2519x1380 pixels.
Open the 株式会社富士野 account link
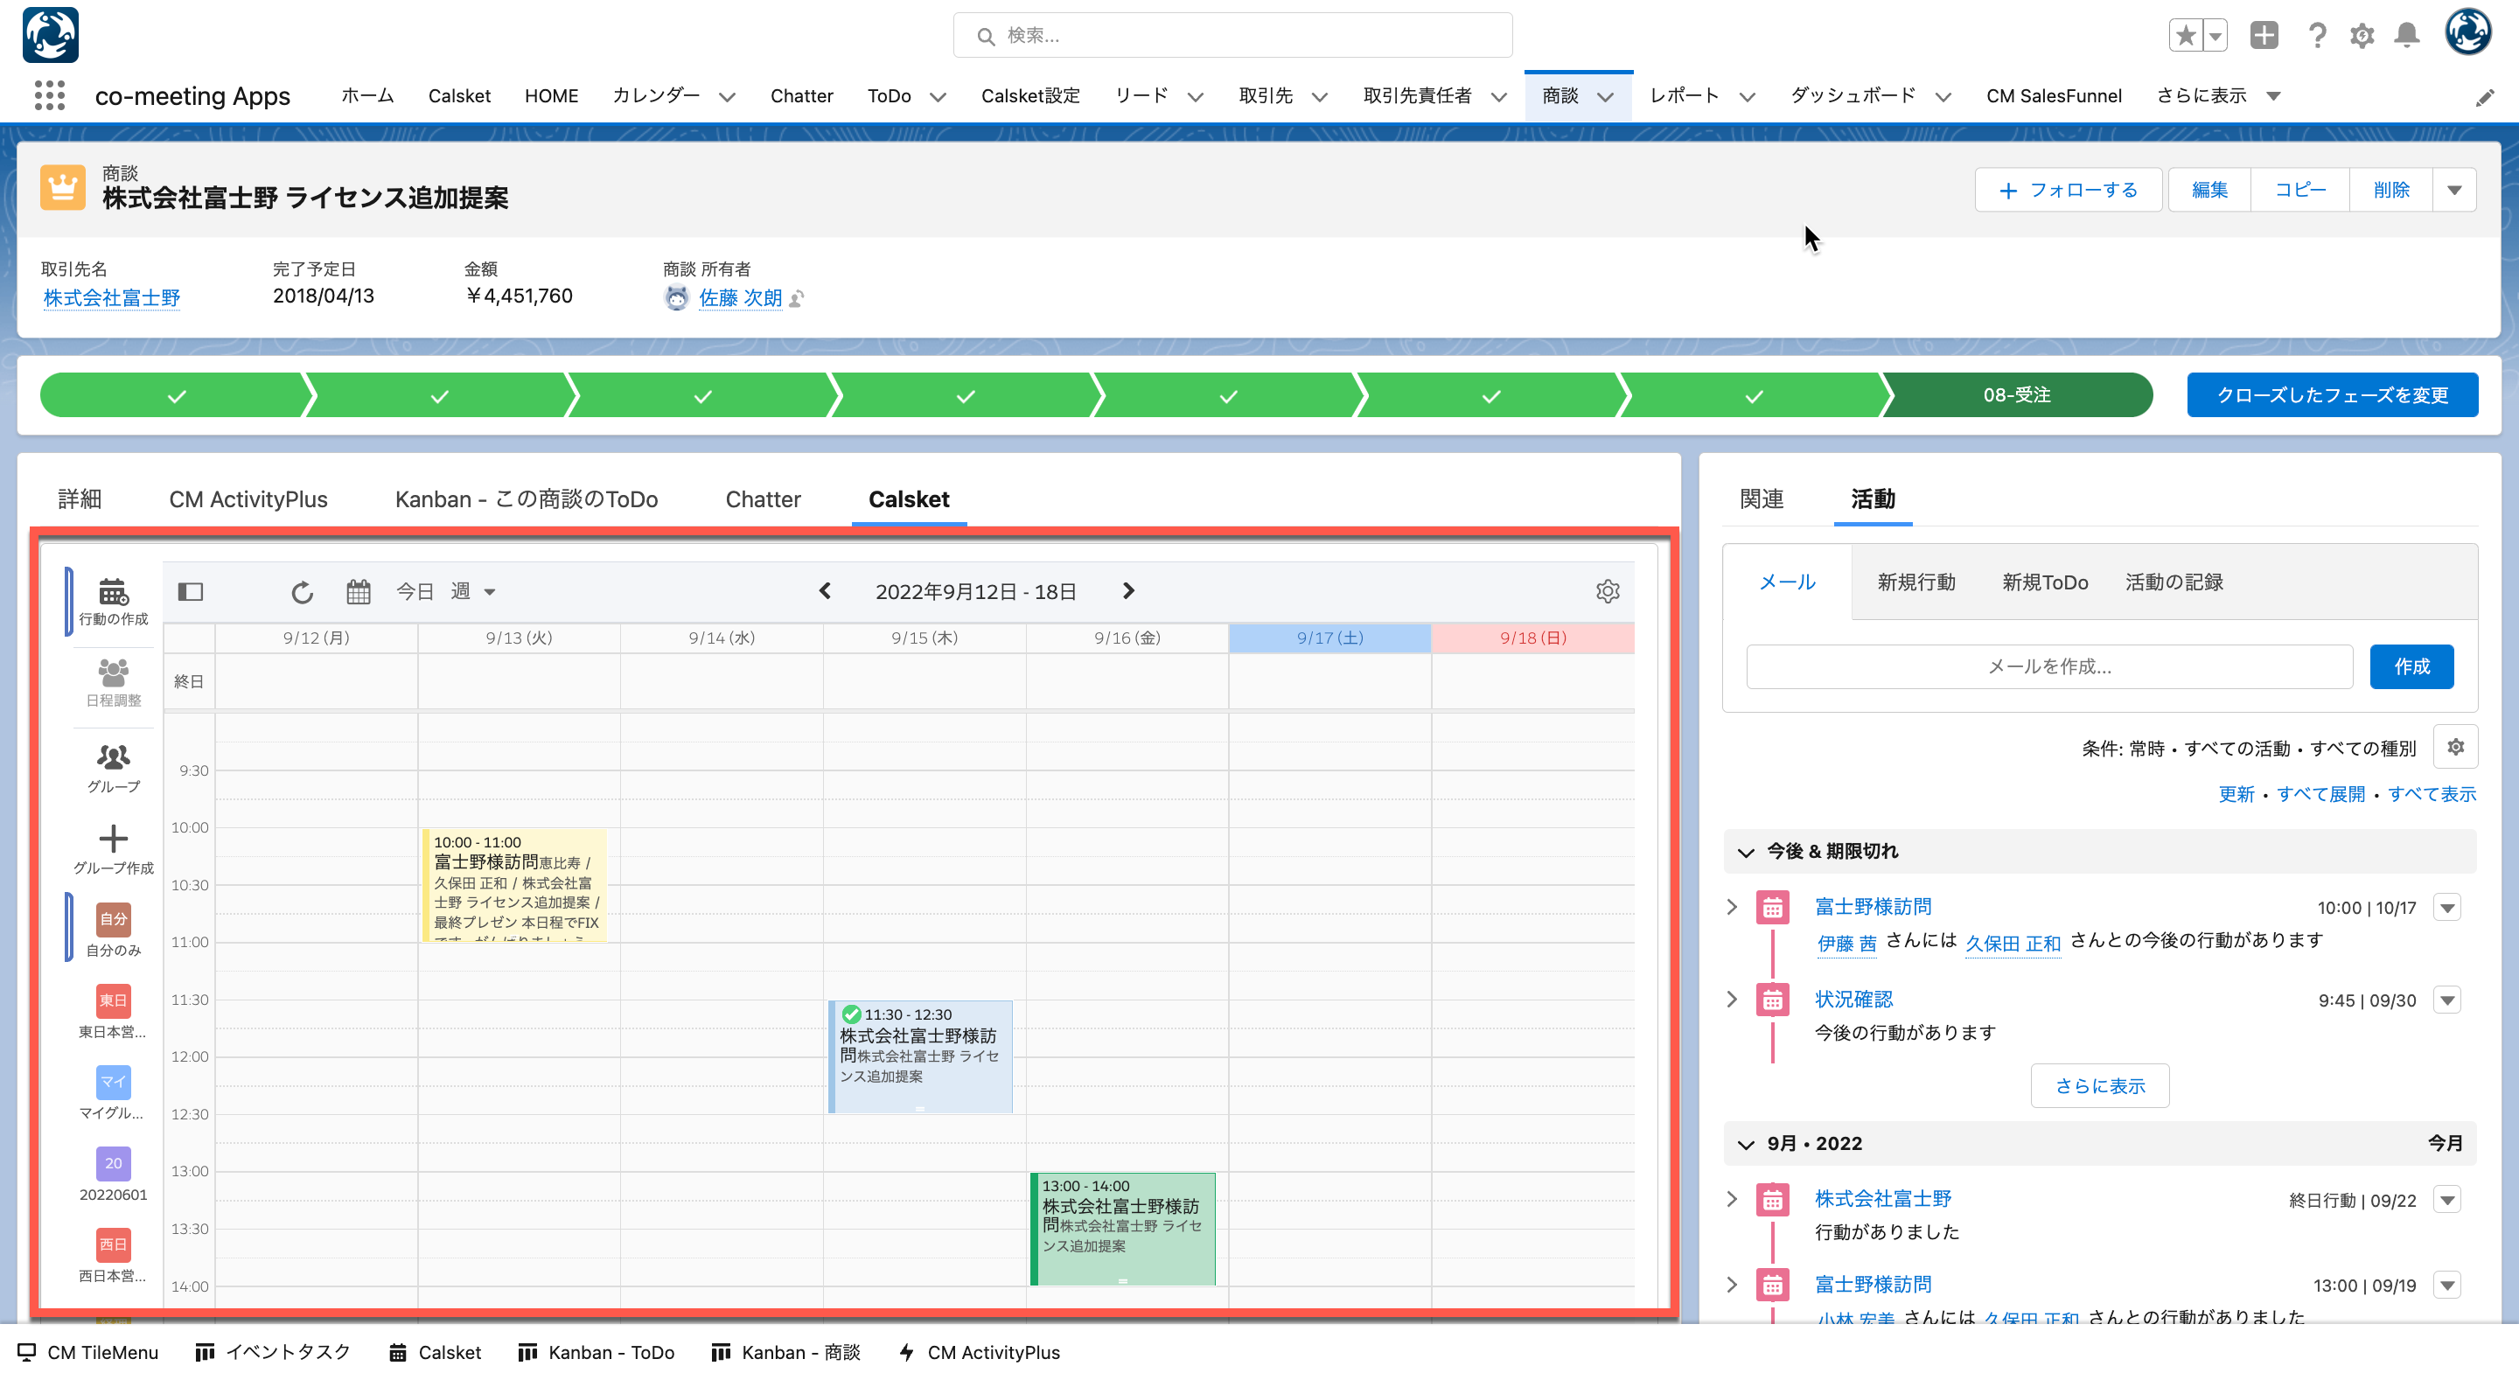coord(111,298)
